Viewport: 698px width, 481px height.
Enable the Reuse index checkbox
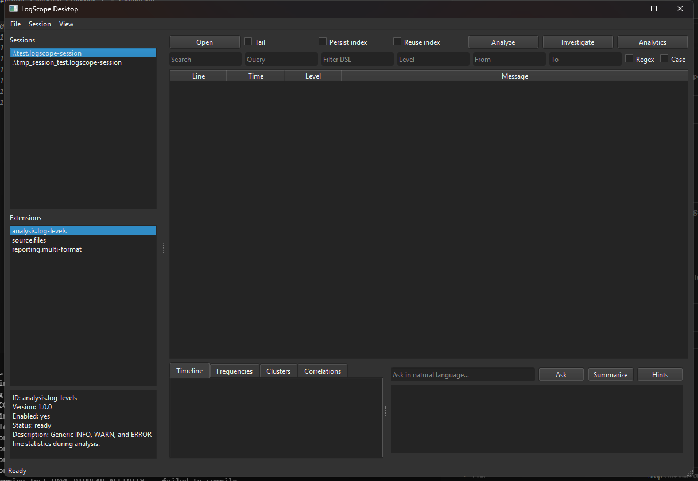point(397,42)
